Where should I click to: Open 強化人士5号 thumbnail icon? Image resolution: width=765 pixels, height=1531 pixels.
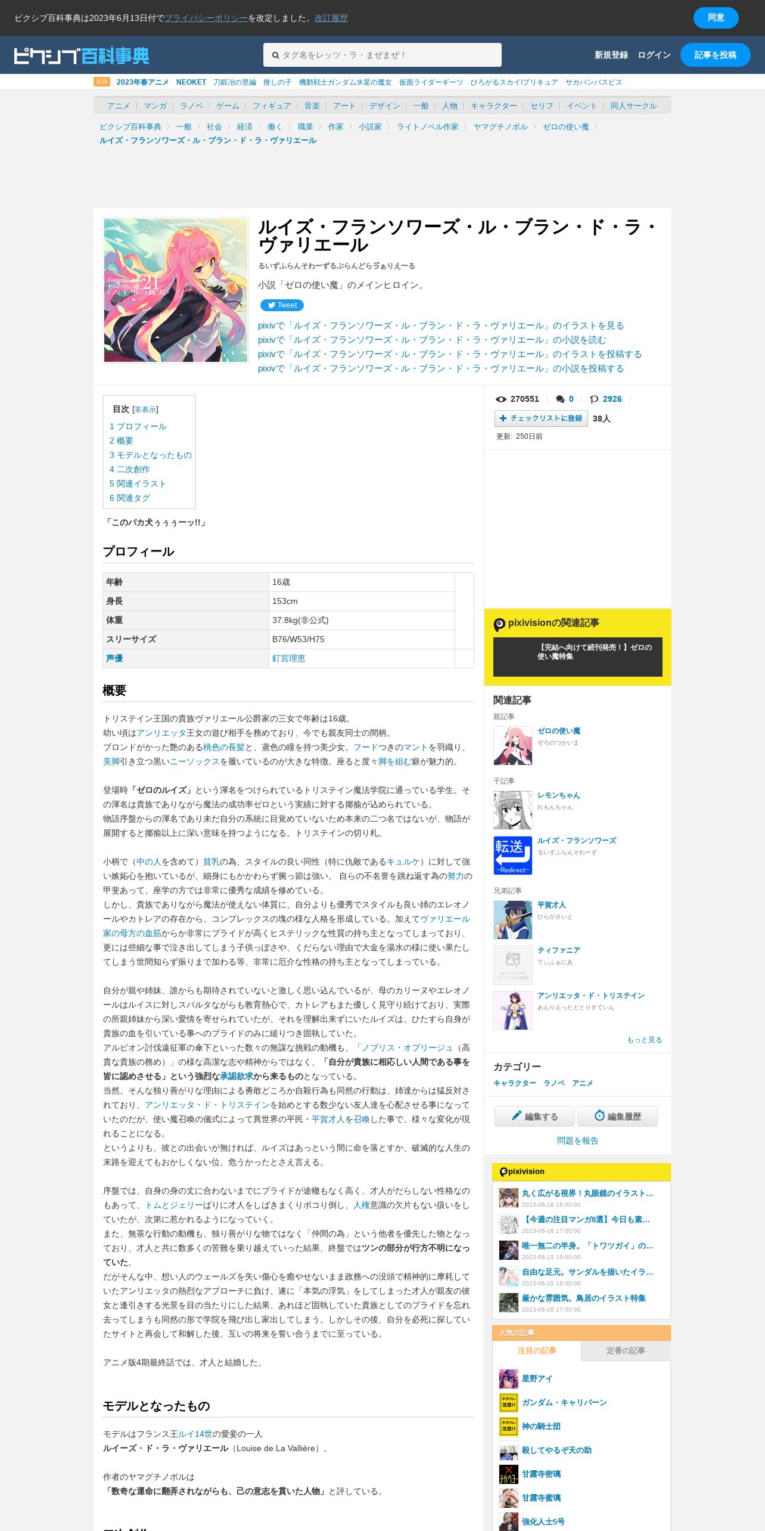point(508,1521)
